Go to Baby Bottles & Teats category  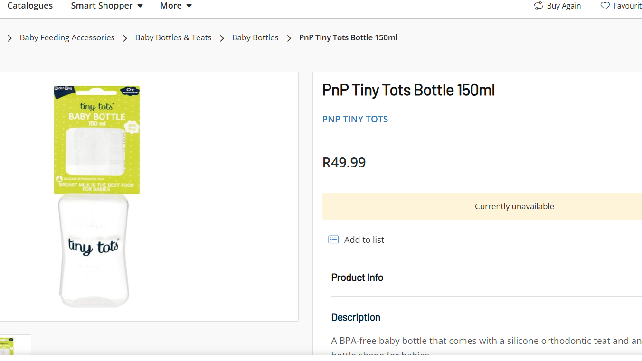[173, 37]
